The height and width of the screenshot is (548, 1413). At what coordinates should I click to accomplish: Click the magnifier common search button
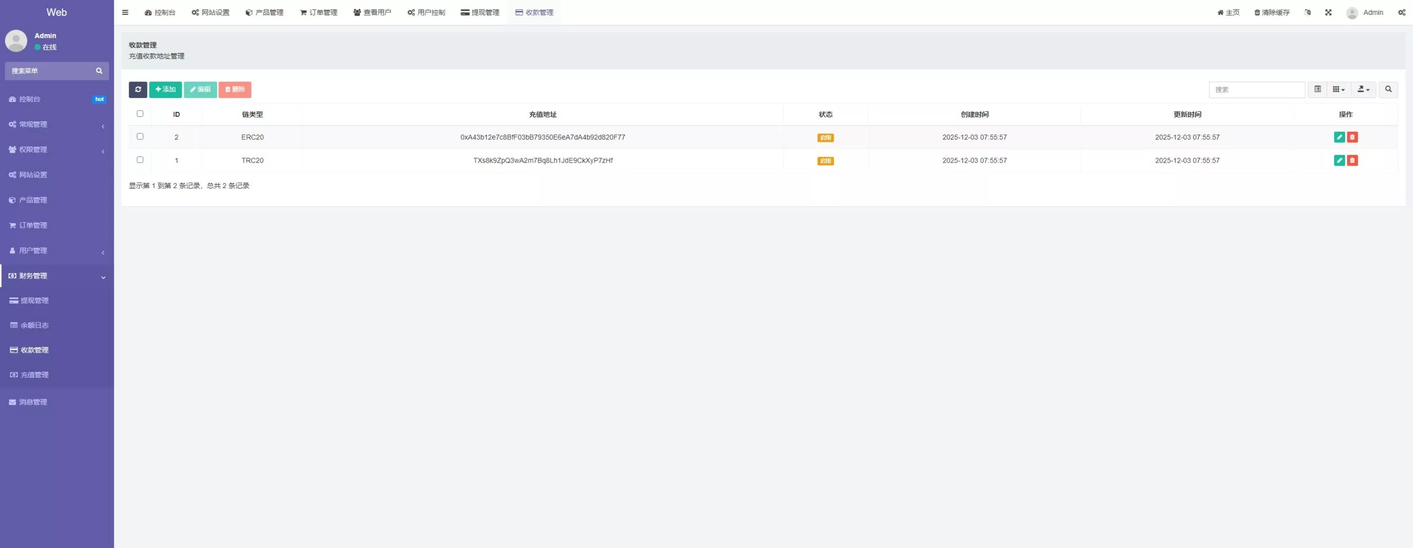coord(1388,89)
